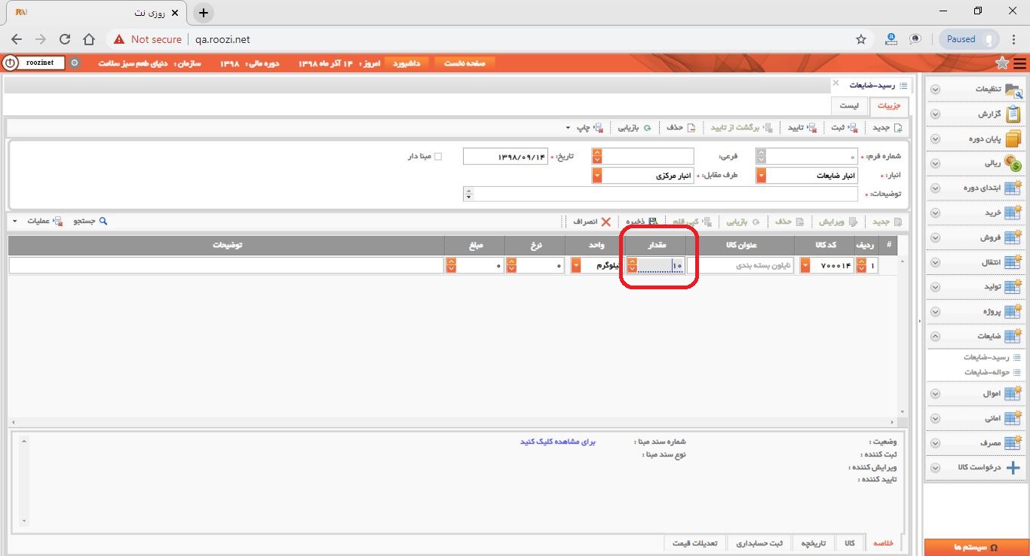Click the درخواست کالا plus icon
Viewport: 1030px width, 556px height.
[1013, 468]
